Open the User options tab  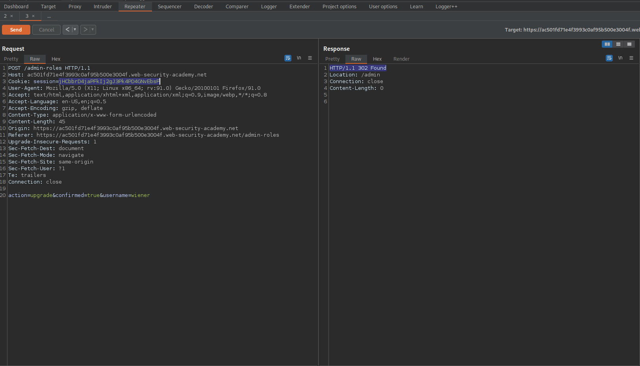point(383,6)
